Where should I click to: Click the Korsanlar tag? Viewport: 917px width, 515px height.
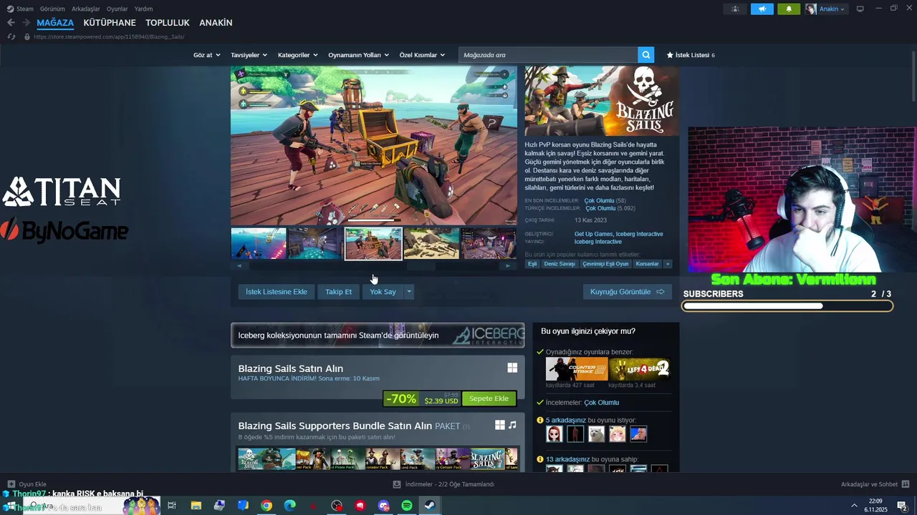(x=647, y=264)
